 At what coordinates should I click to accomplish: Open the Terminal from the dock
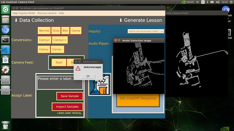tap(5, 40)
